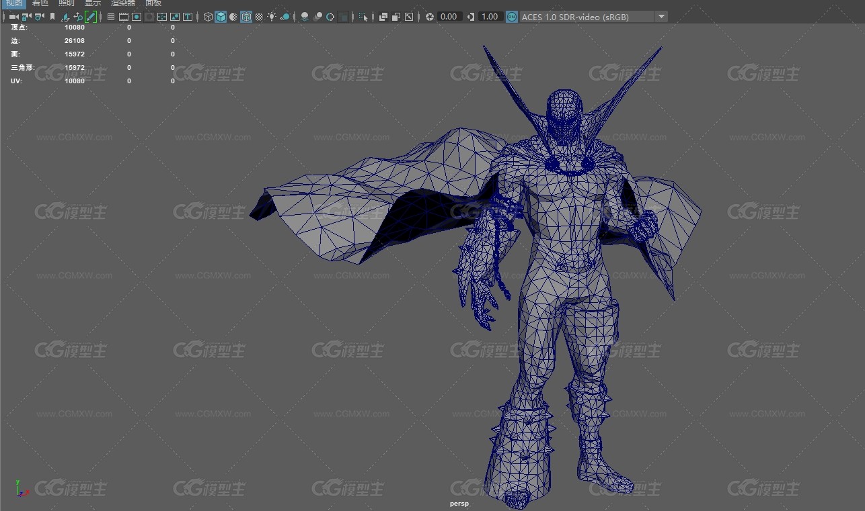Click the 顶点 vertex count 10080
The width and height of the screenshot is (865, 511).
(x=75, y=28)
